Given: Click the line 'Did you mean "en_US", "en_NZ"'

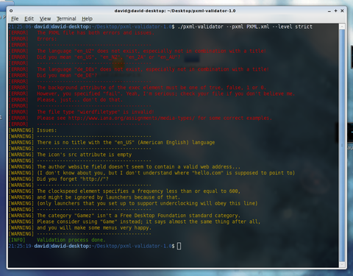Looking at the screenshot, I should point(109,57).
